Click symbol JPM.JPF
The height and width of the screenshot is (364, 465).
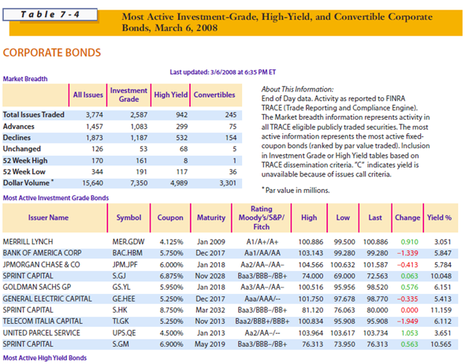coord(125,264)
